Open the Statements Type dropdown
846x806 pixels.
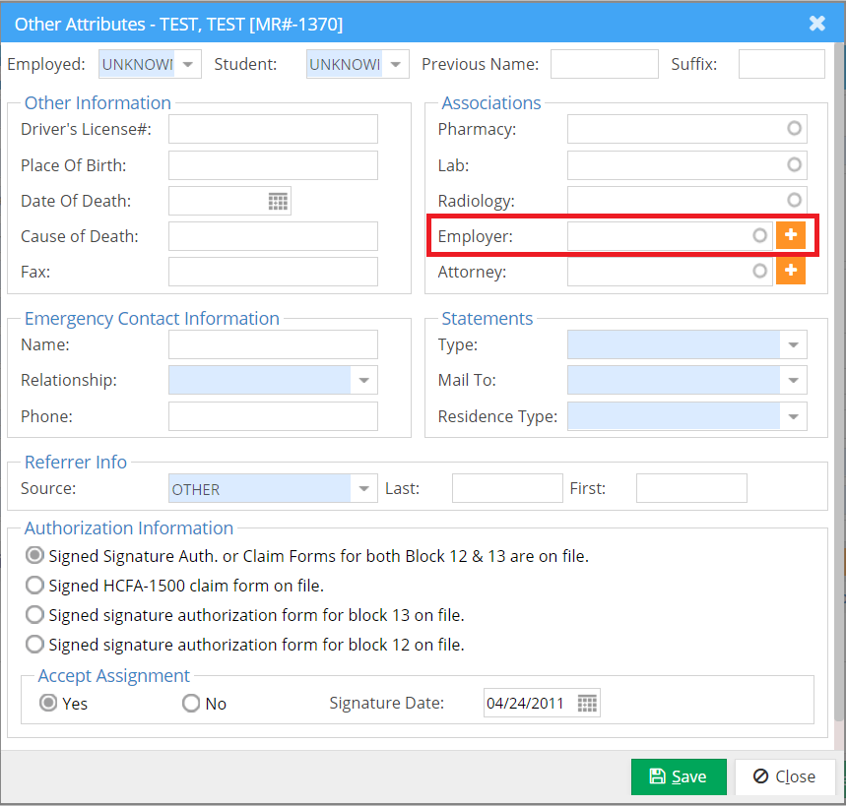pos(793,345)
